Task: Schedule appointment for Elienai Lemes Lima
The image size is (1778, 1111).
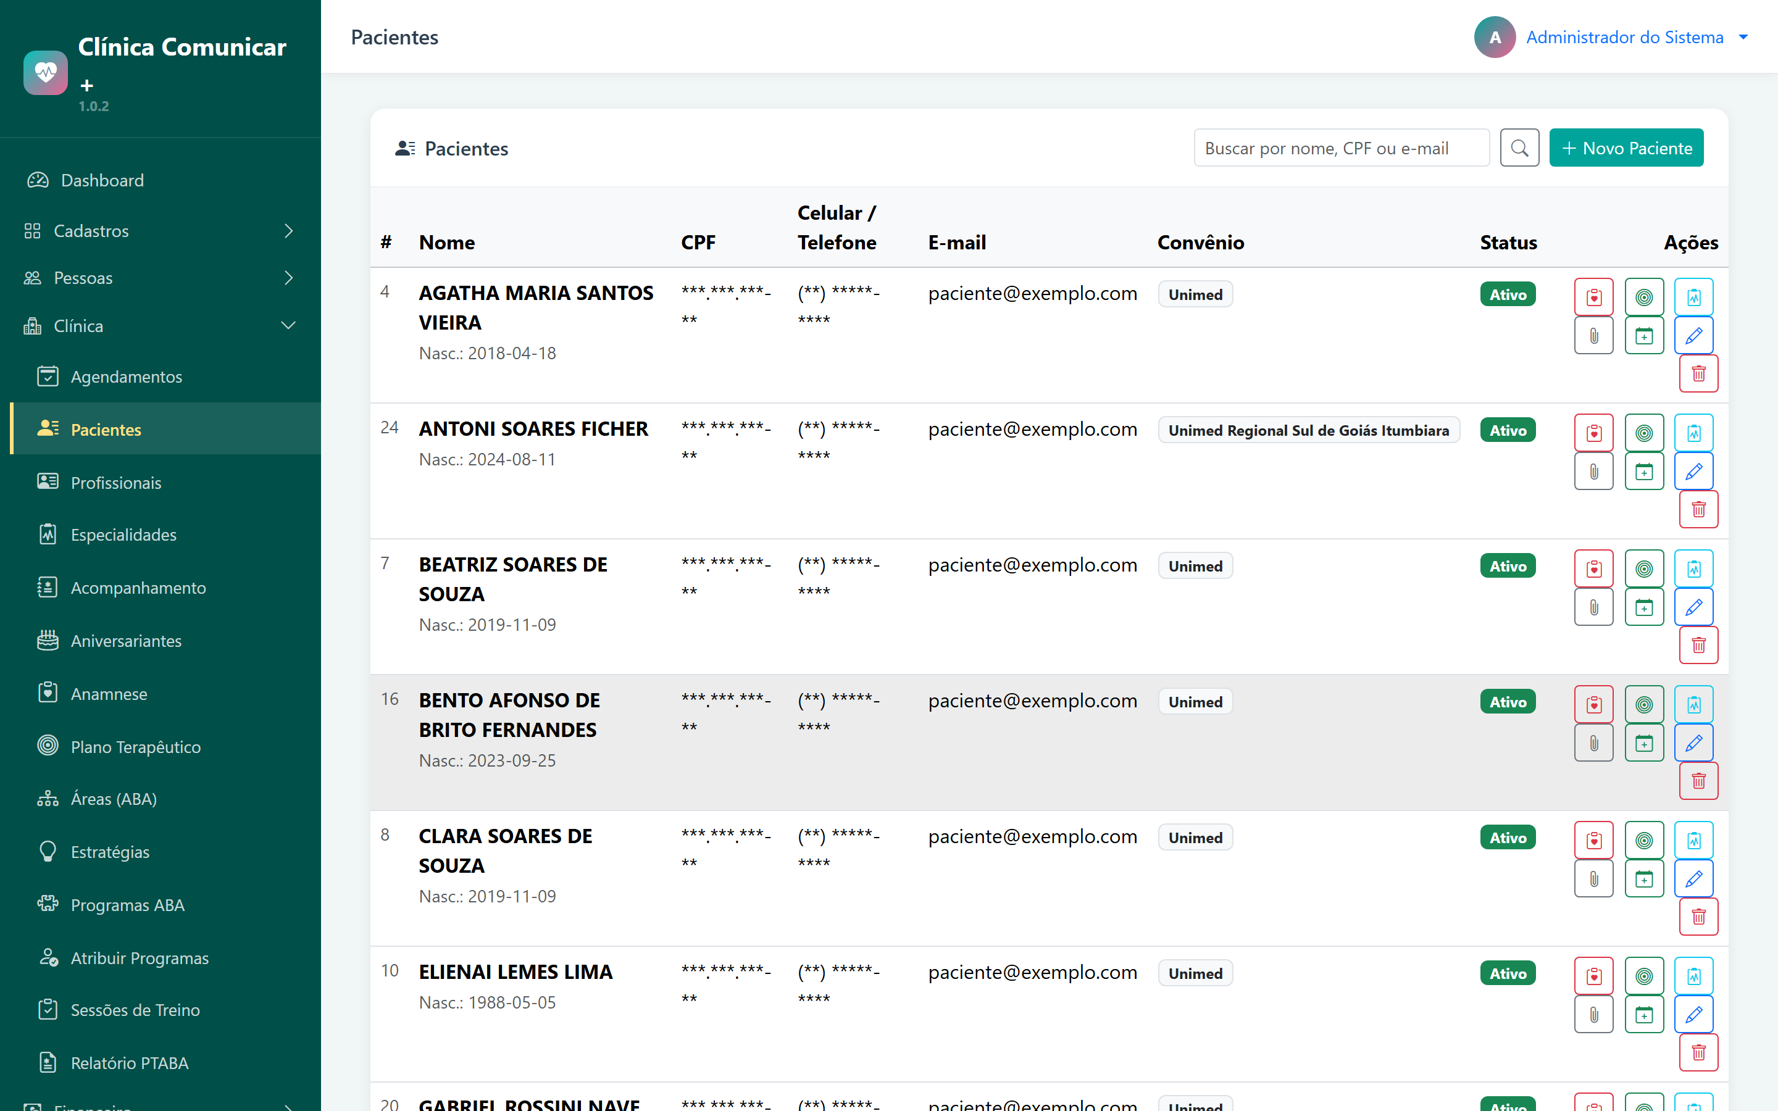Action: (1643, 1015)
